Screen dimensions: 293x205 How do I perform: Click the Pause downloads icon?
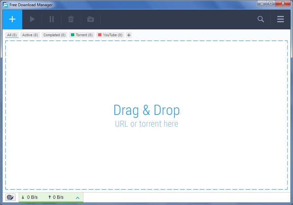[x=51, y=19]
